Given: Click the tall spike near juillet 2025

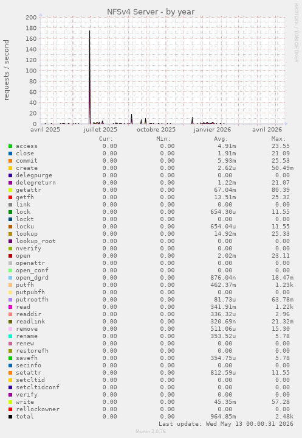Looking at the screenshot, I should (89, 77).
